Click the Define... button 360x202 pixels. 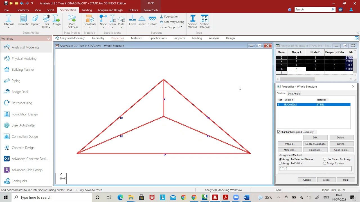coord(341,144)
